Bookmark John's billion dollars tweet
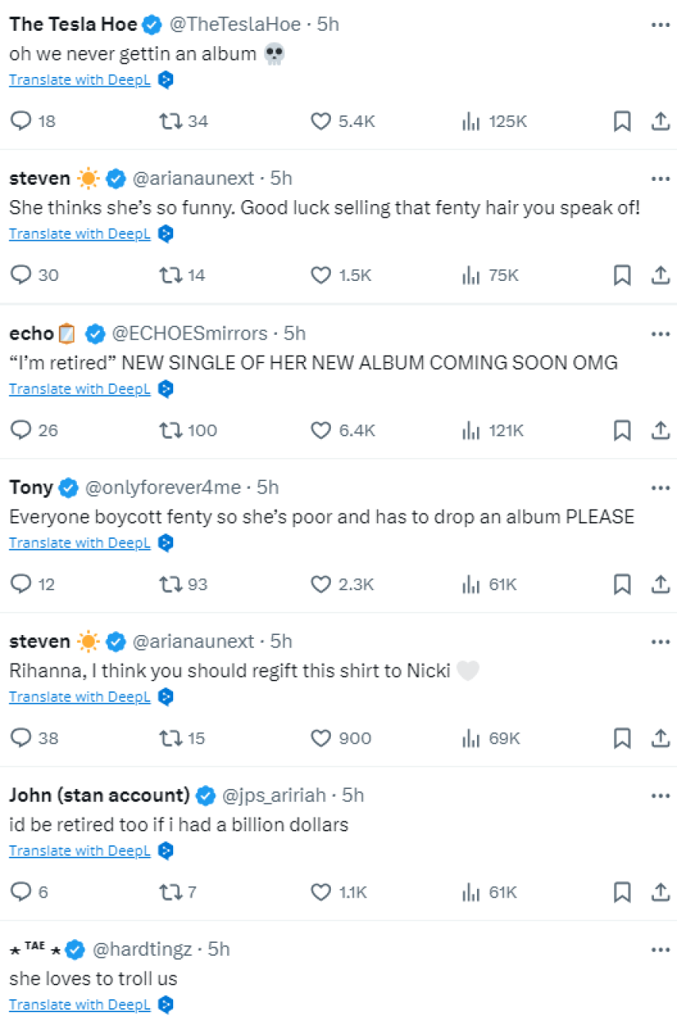The height and width of the screenshot is (1016, 677). 622,892
